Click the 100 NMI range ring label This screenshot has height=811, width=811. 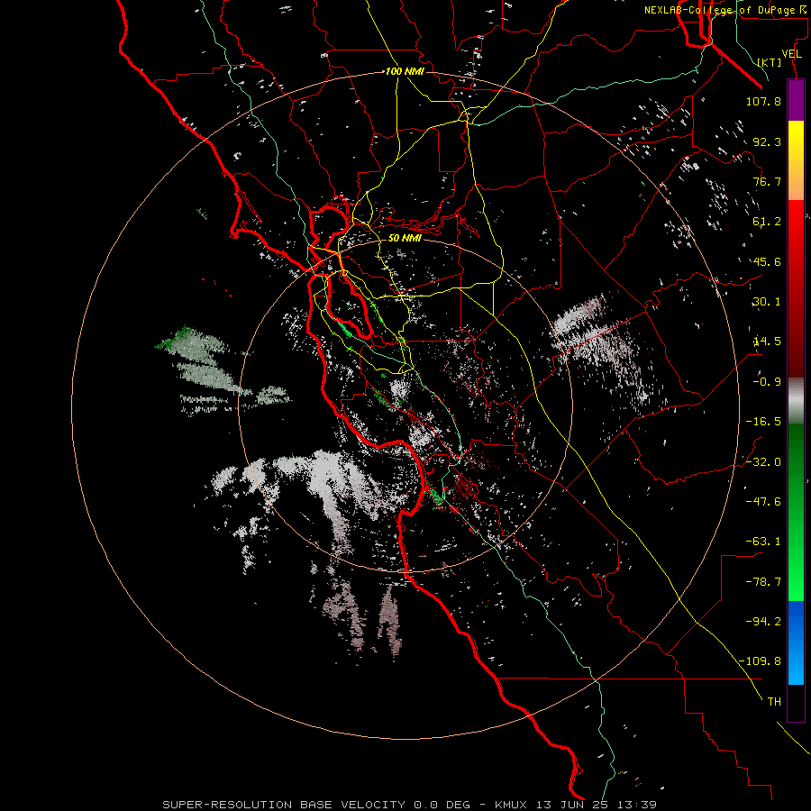(x=405, y=71)
